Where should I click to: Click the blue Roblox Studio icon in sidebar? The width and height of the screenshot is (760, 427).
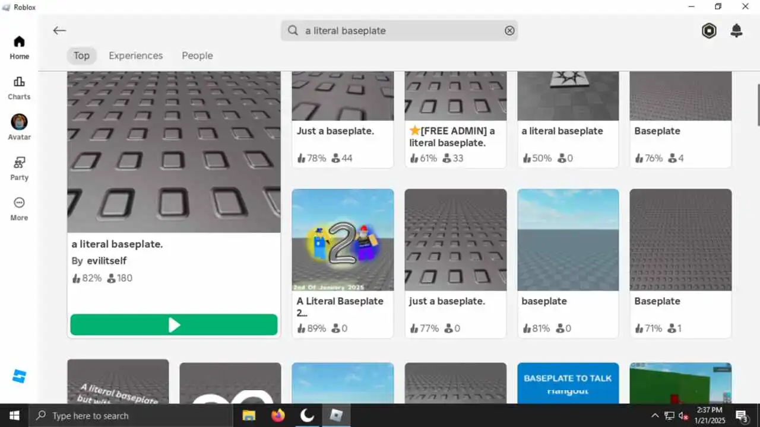click(x=19, y=377)
